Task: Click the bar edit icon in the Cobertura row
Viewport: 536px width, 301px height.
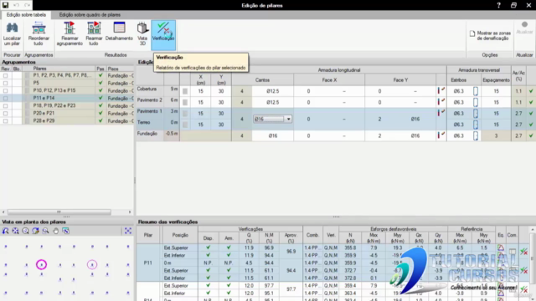Action: click(441, 91)
